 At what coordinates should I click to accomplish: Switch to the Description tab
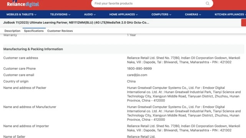(12, 31)
